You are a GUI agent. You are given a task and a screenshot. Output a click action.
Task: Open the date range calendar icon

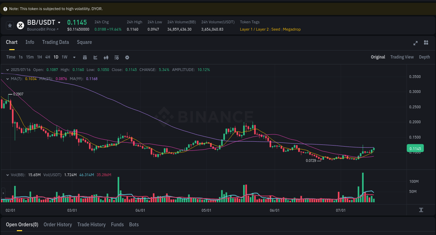click(85, 57)
